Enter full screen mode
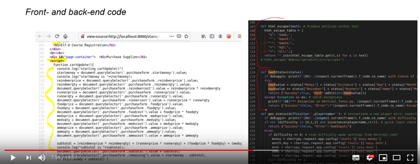Viewport: 420px width, 164px height. (410, 158)
